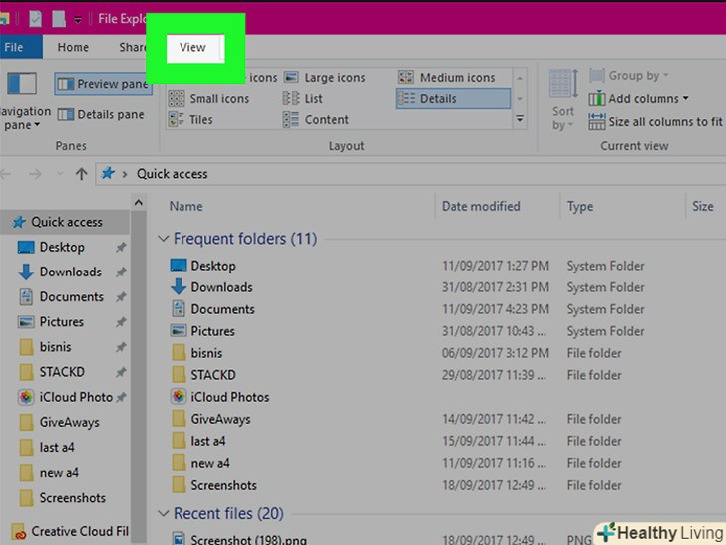Sort by the Type column header
Image resolution: width=726 pixels, height=545 pixels.
(x=580, y=206)
